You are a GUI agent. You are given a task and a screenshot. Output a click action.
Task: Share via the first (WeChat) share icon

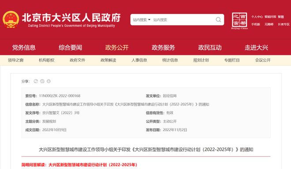click(x=36, y=81)
